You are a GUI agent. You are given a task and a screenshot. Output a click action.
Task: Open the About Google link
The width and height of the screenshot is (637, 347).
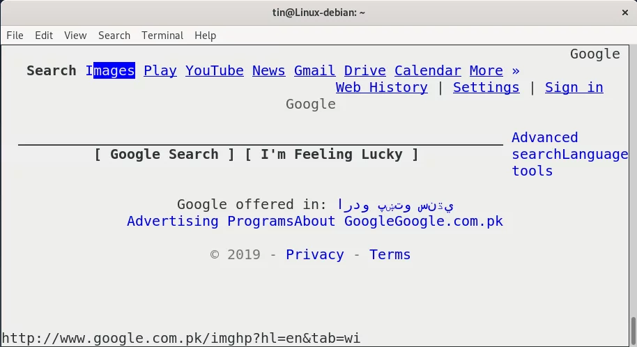pos(344,221)
